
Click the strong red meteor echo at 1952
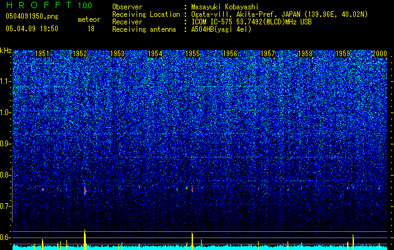pos(85,191)
